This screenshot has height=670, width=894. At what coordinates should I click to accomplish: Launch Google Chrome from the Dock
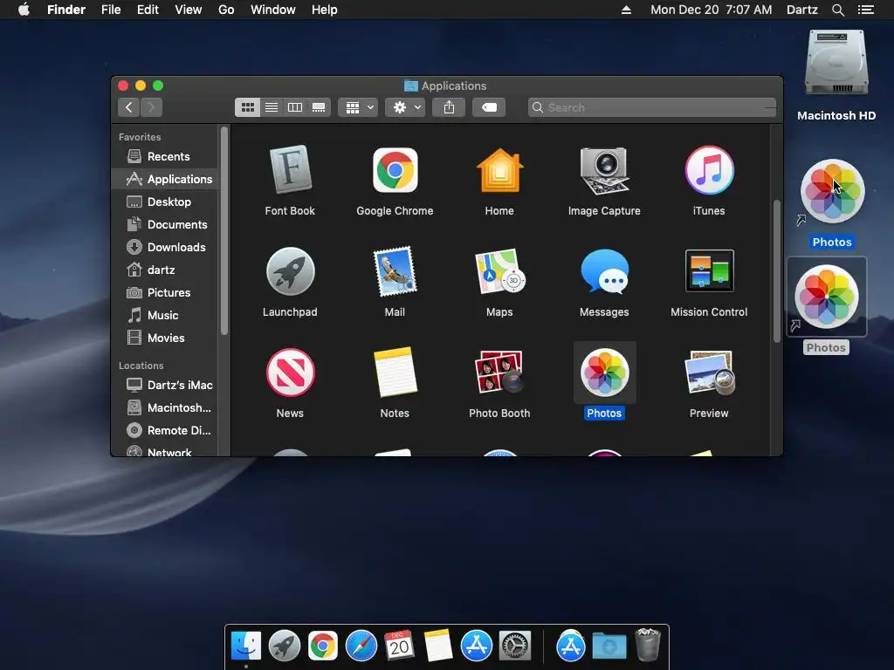(x=323, y=646)
